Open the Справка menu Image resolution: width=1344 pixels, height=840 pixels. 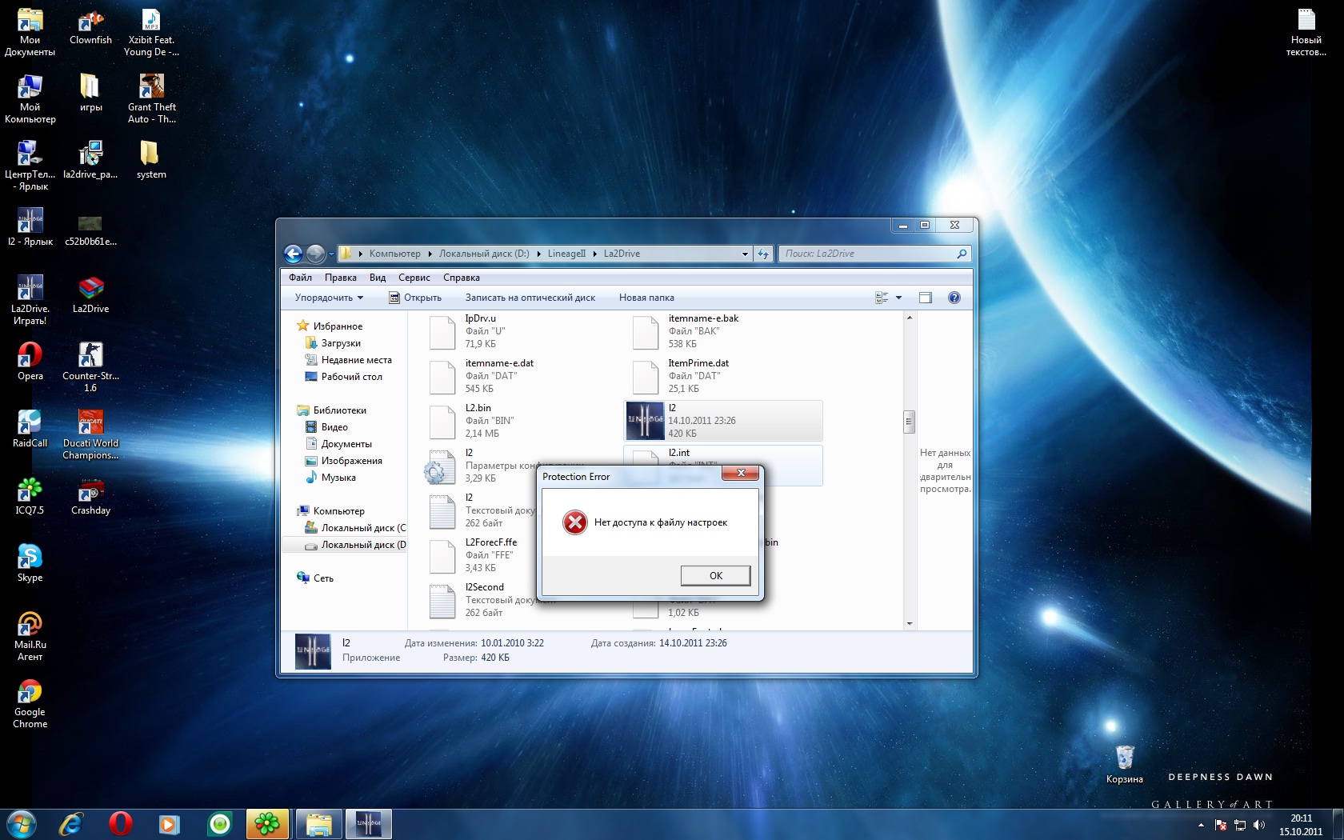(462, 278)
